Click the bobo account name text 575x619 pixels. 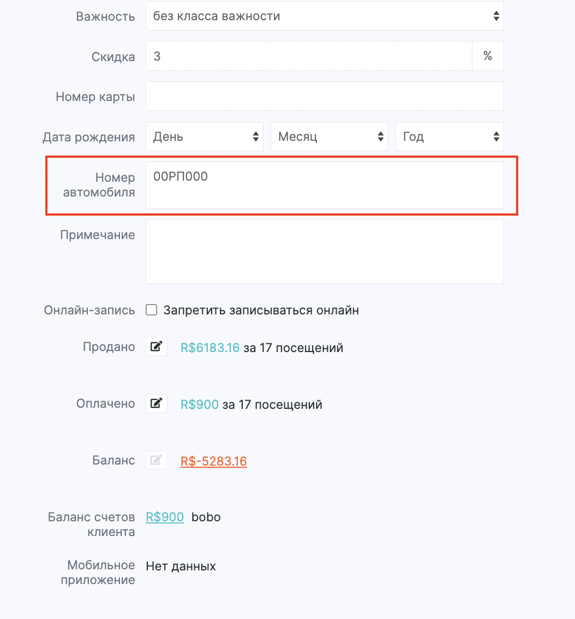[x=206, y=517]
